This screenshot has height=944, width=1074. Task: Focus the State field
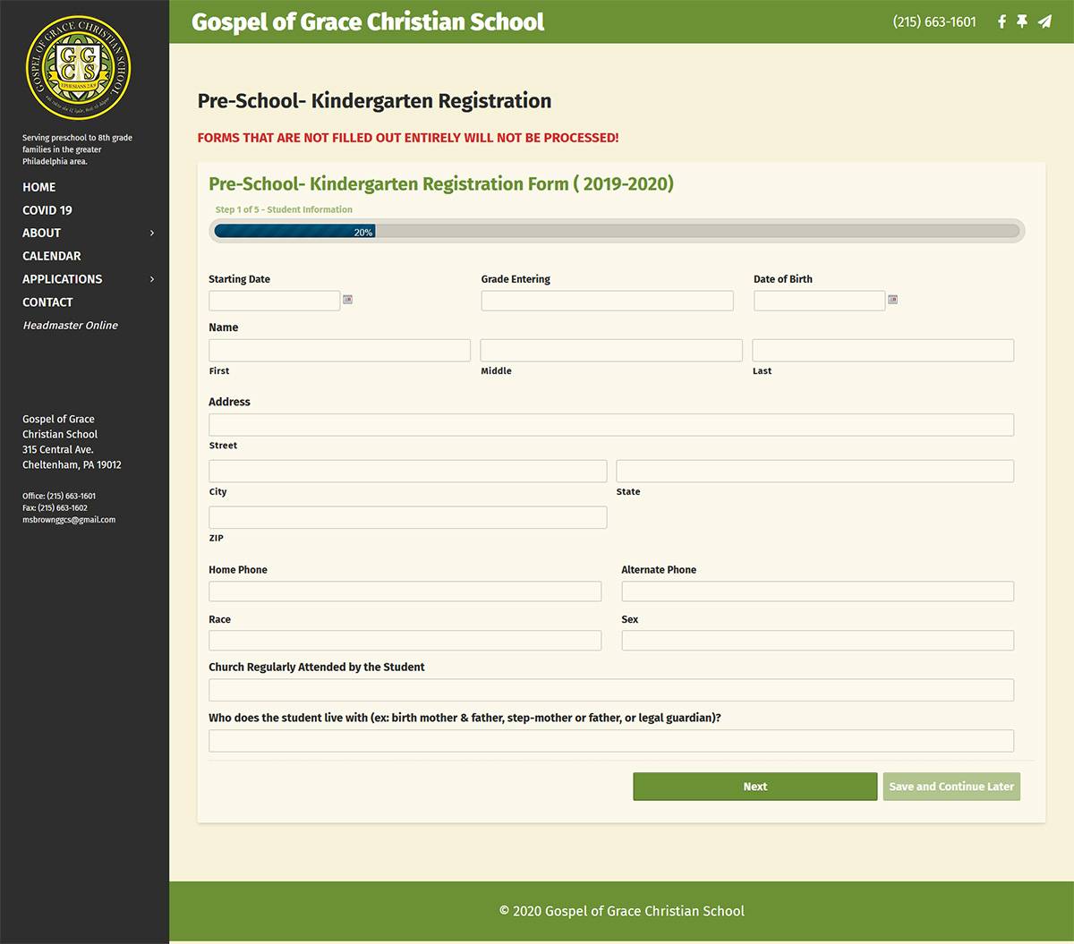[x=814, y=472]
